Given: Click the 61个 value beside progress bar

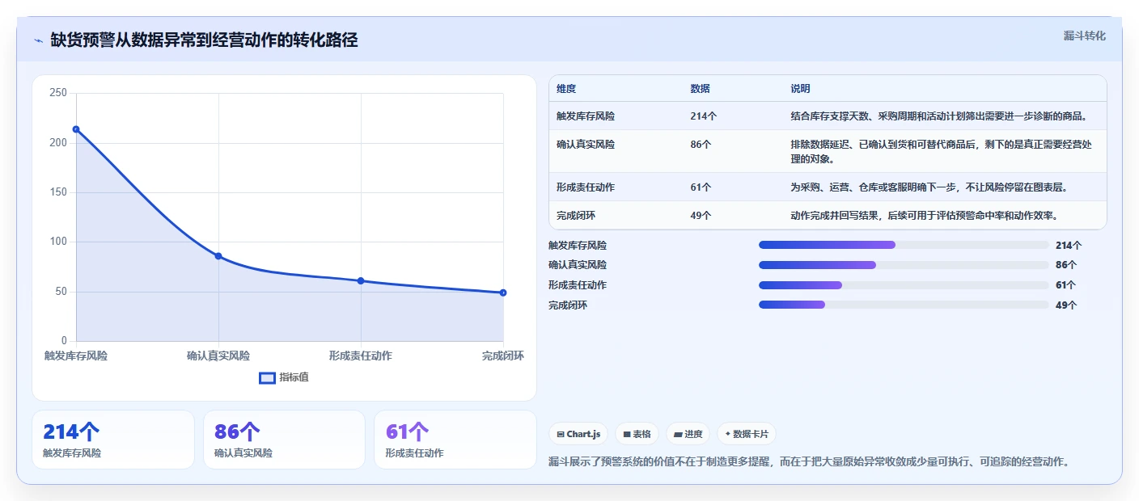Looking at the screenshot, I should (1066, 285).
